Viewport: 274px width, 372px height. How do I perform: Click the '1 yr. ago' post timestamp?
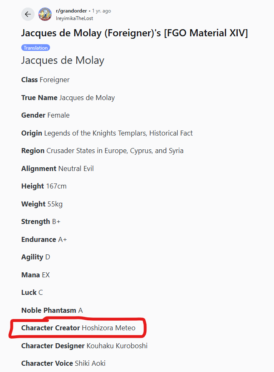[x=101, y=11]
